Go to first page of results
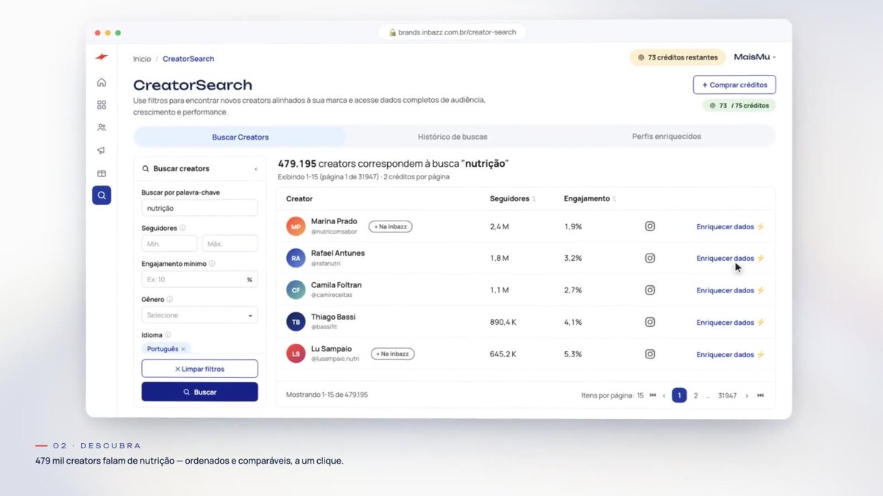Viewport: 883px width, 496px height. point(653,395)
